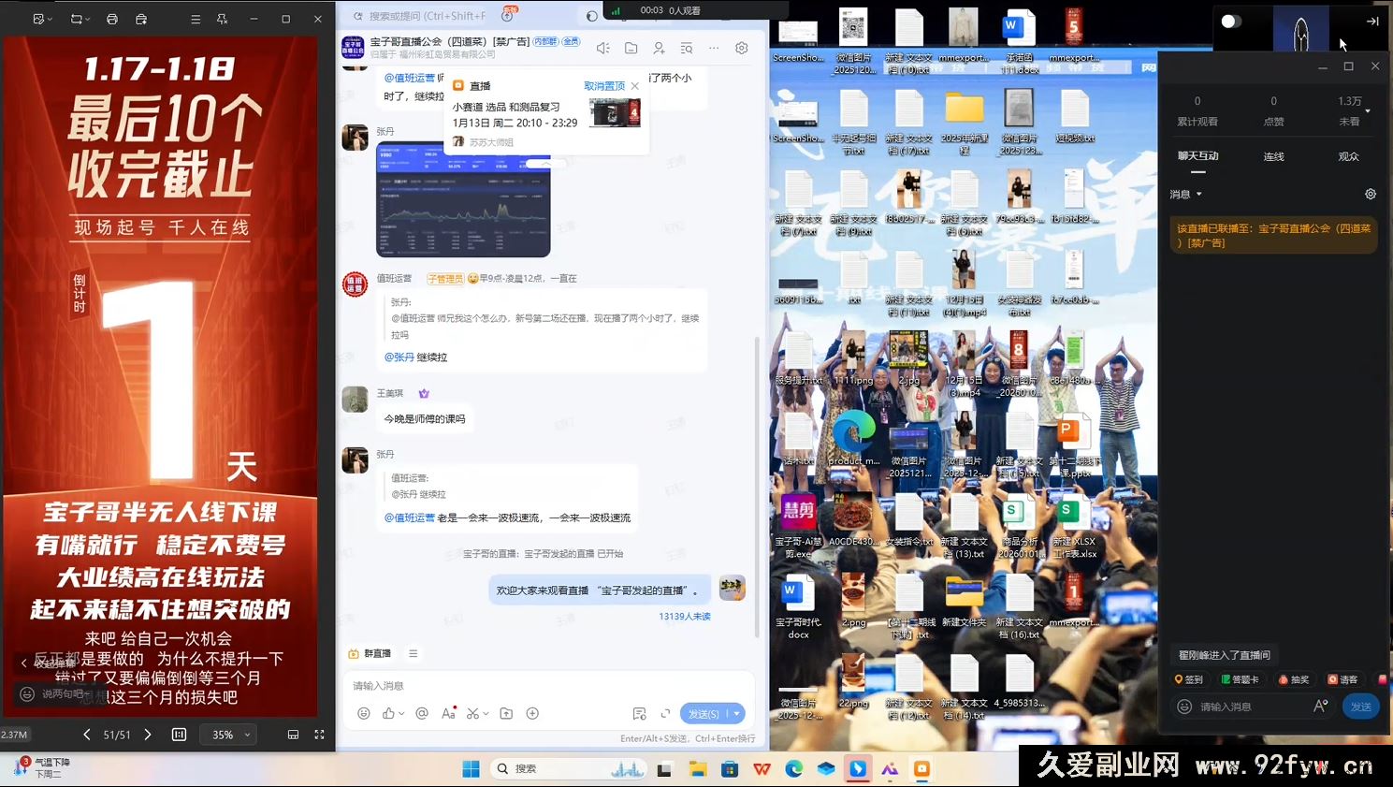
Task: Adjust the zoom control showing 35%
Action: 227,735
